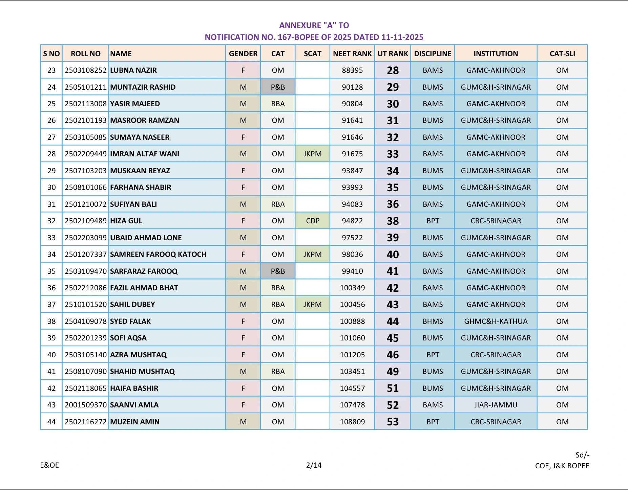
Task: Click UT rank 40 cell
Action: click(393, 254)
